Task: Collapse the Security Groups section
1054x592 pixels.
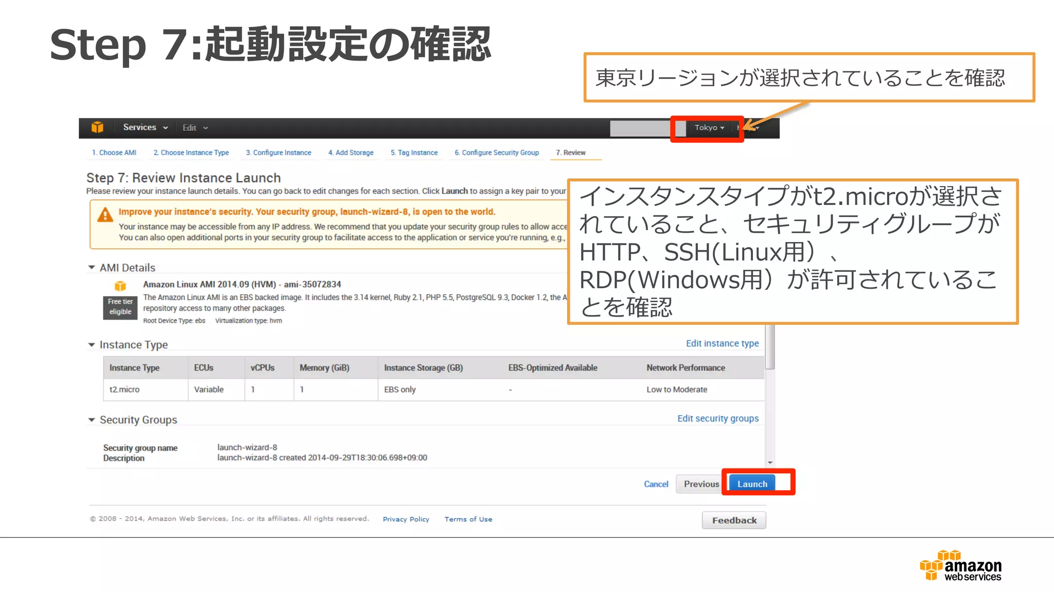Action: pyautogui.click(x=92, y=420)
